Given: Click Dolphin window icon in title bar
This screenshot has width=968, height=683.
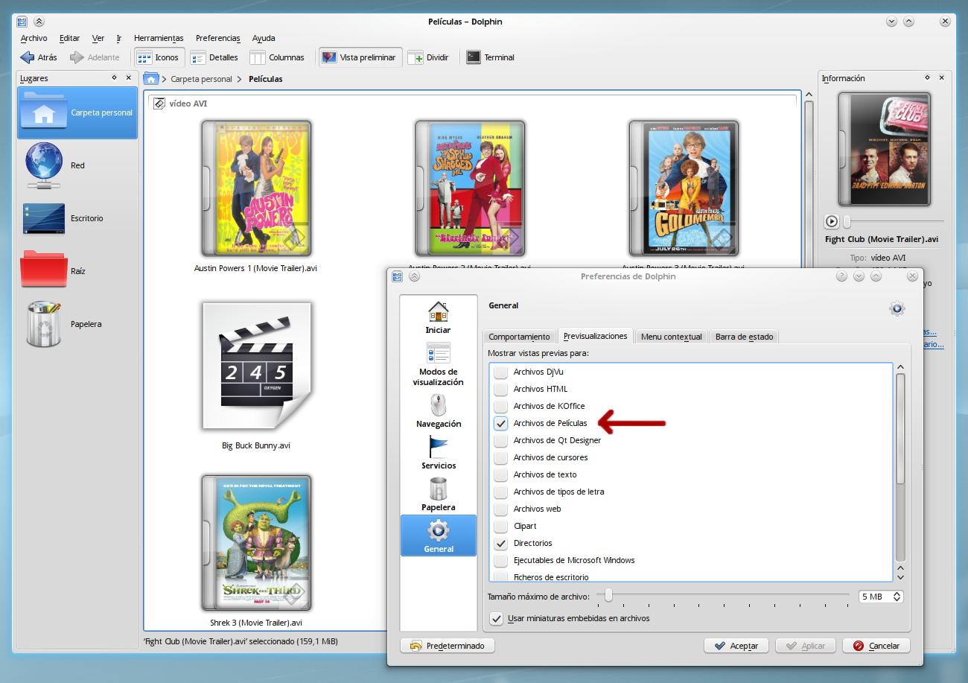Looking at the screenshot, I should (x=22, y=22).
